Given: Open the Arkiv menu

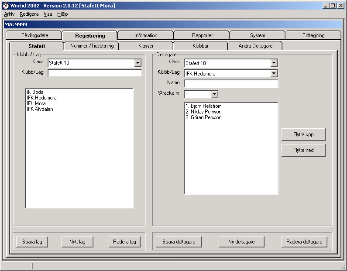Looking at the screenshot, I should pos(9,14).
